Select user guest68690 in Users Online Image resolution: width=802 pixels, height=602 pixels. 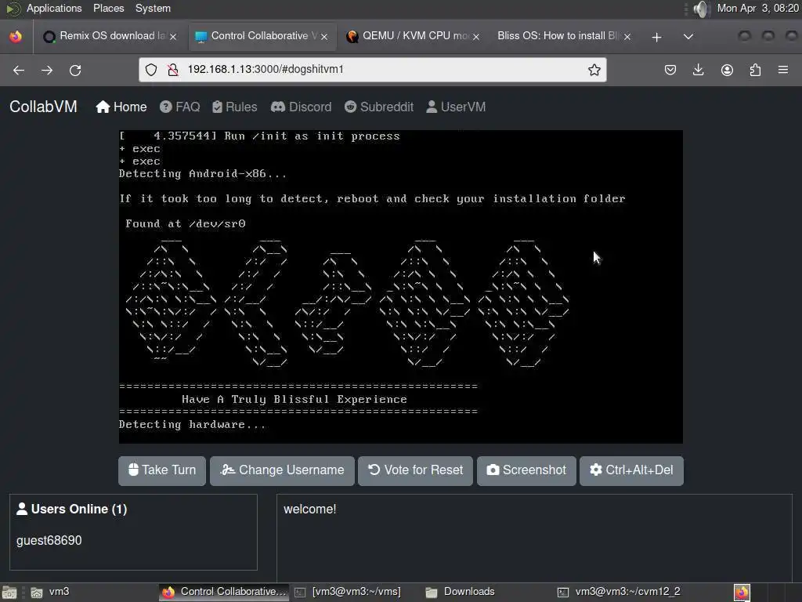pos(49,540)
